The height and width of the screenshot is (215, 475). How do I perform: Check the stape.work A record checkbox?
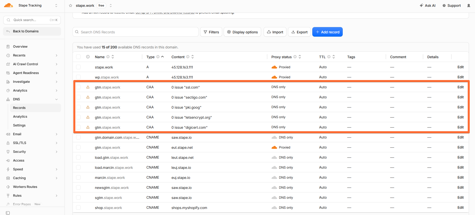click(78, 67)
